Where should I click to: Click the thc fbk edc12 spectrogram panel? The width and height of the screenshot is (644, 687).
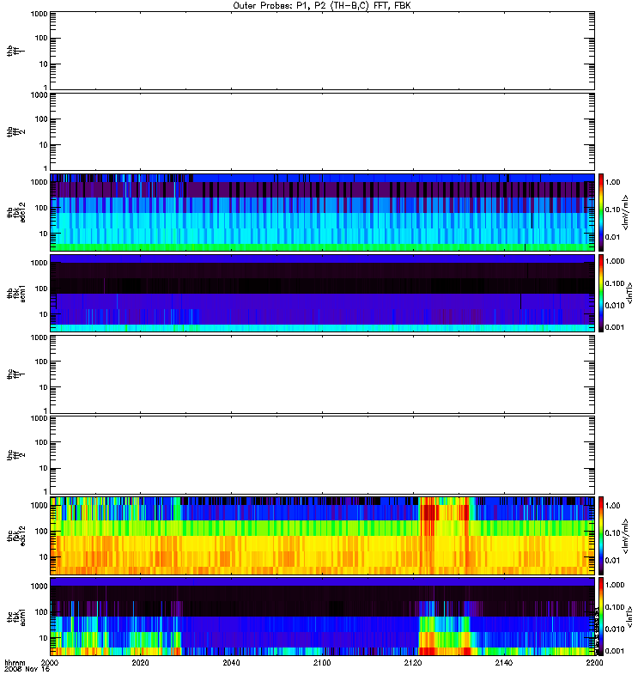[x=323, y=536]
